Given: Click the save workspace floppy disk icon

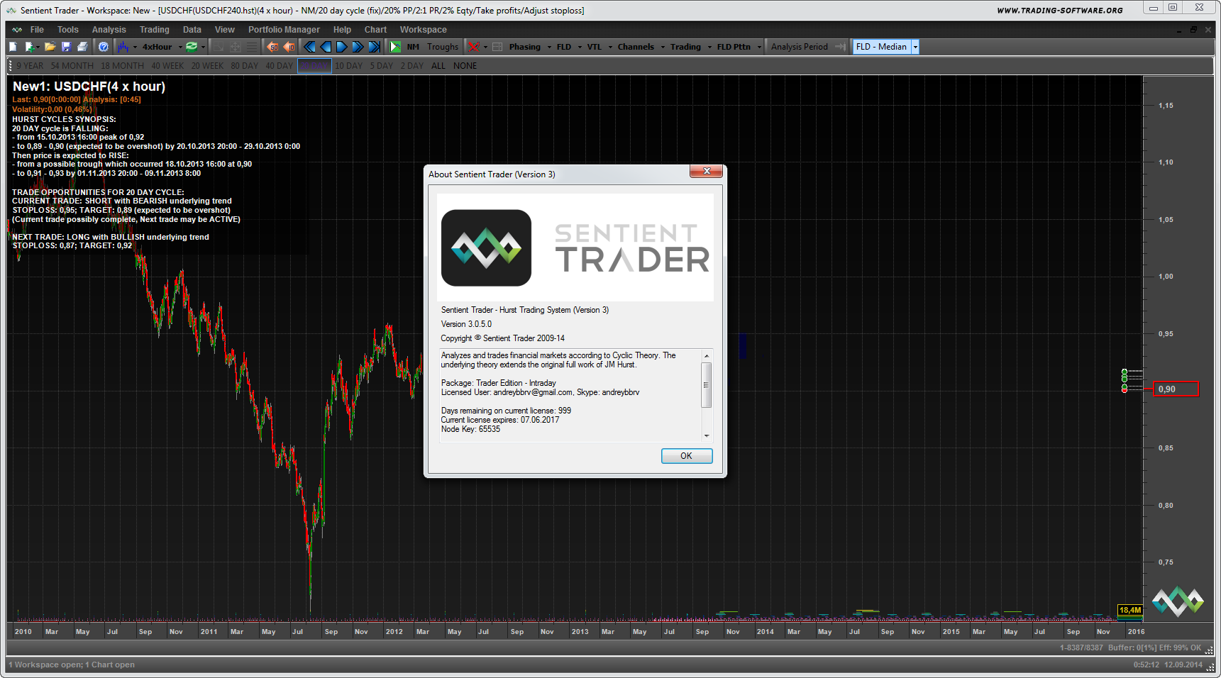Looking at the screenshot, I should 66,47.
